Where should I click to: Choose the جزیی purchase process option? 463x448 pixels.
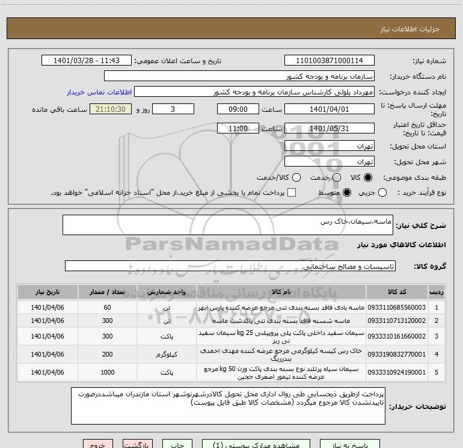click(382, 192)
